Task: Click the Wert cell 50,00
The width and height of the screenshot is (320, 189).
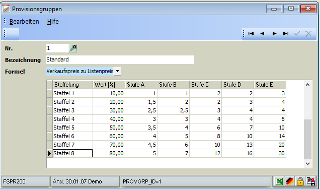Action: coord(109,128)
